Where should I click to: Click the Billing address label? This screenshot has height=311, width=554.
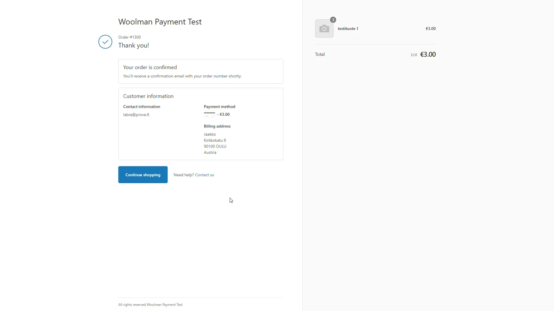(x=217, y=126)
